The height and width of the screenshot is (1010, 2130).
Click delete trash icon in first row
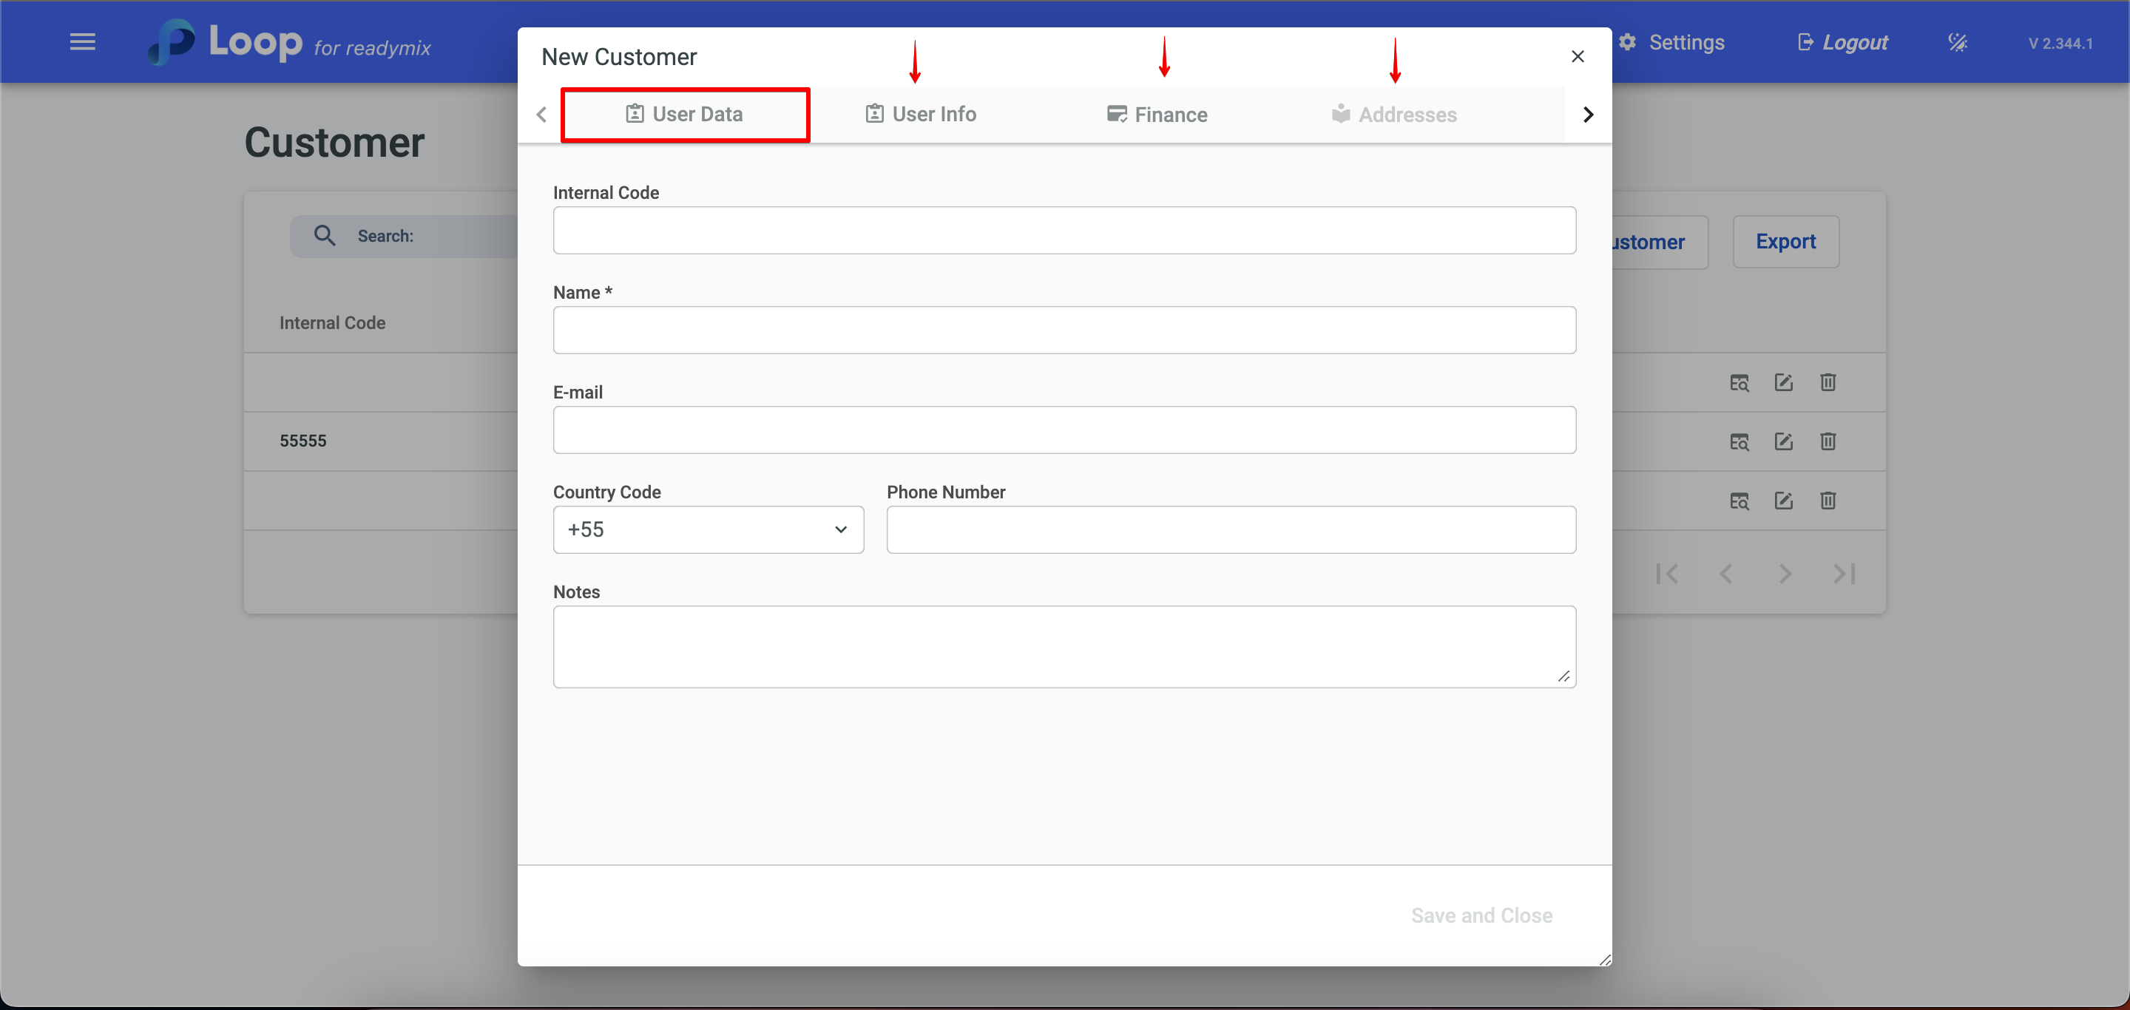tap(1828, 383)
